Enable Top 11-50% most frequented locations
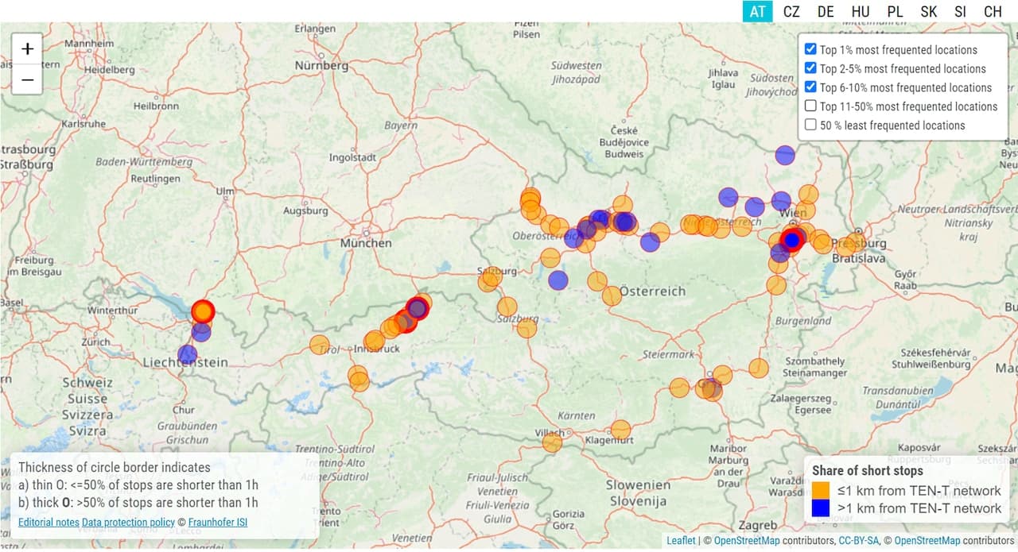The width and height of the screenshot is (1018, 552). click(x=810, y=106)
